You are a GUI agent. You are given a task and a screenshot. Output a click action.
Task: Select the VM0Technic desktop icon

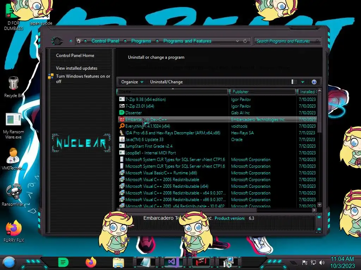[13, 159]
